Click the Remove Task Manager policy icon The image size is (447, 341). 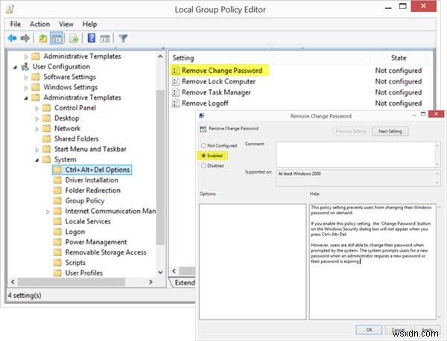click(176, 92)
